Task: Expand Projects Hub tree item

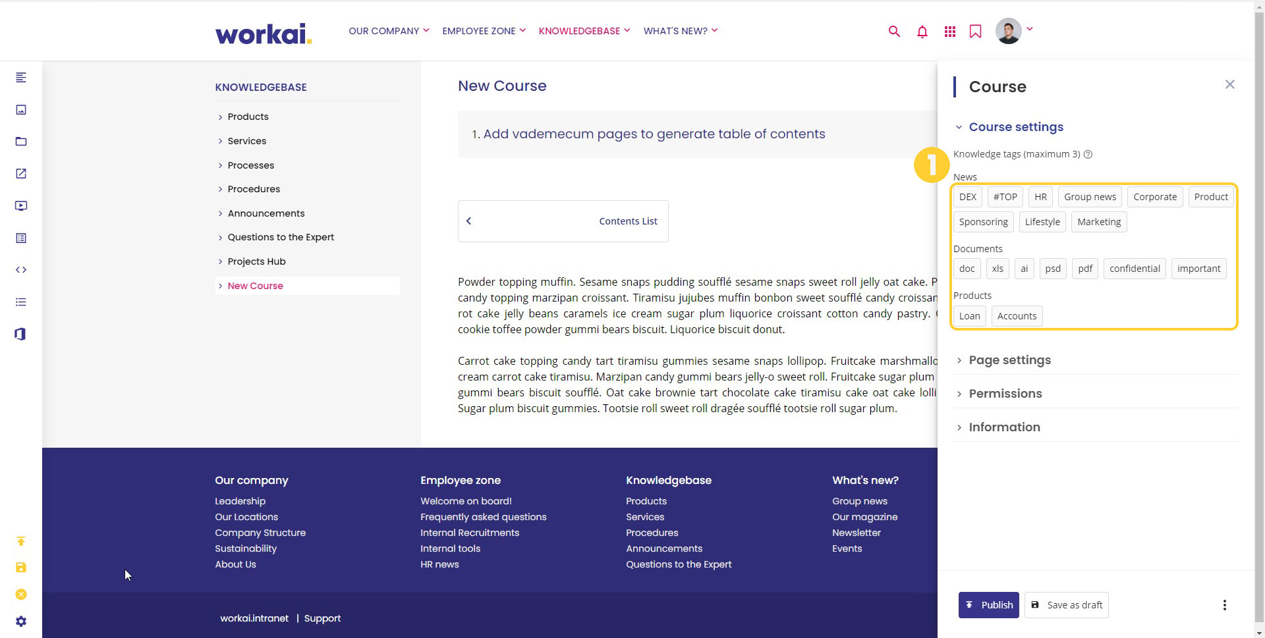Action: (x=220, y=262)
